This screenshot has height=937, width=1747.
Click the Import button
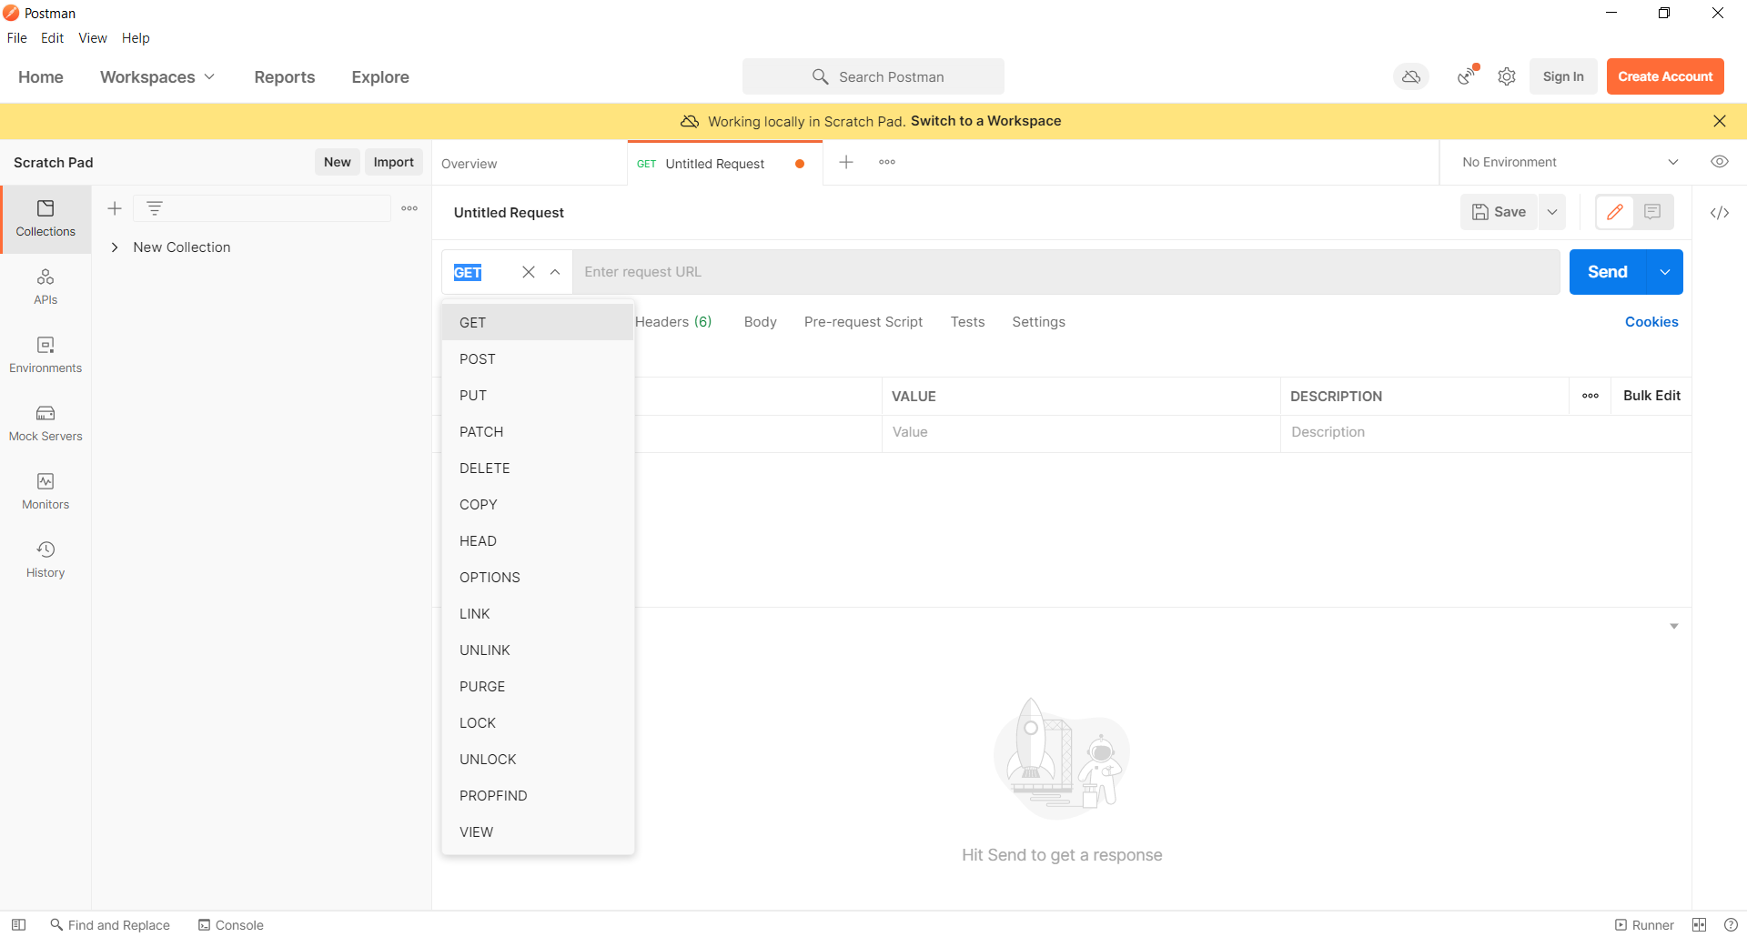[393, 162]
